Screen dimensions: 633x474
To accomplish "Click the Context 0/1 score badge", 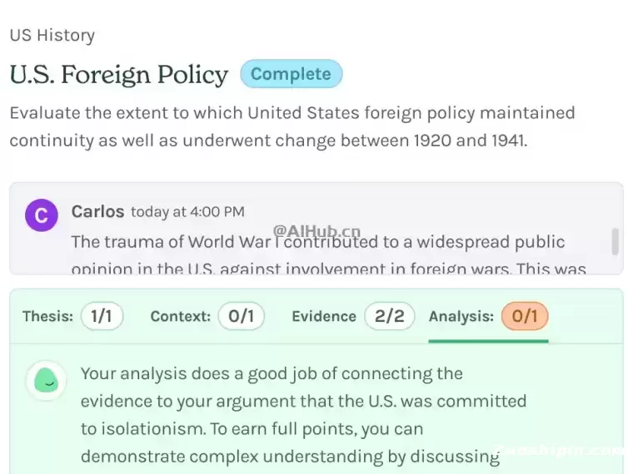I will click(x=241, y=316).
